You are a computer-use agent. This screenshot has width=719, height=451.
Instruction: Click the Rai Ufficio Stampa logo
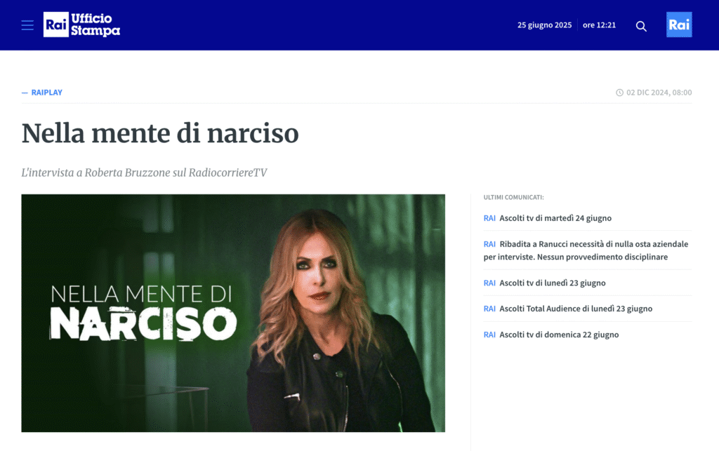click(81, 25)
